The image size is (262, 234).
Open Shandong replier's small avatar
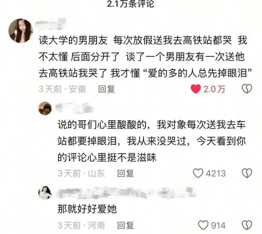[45, 108]
